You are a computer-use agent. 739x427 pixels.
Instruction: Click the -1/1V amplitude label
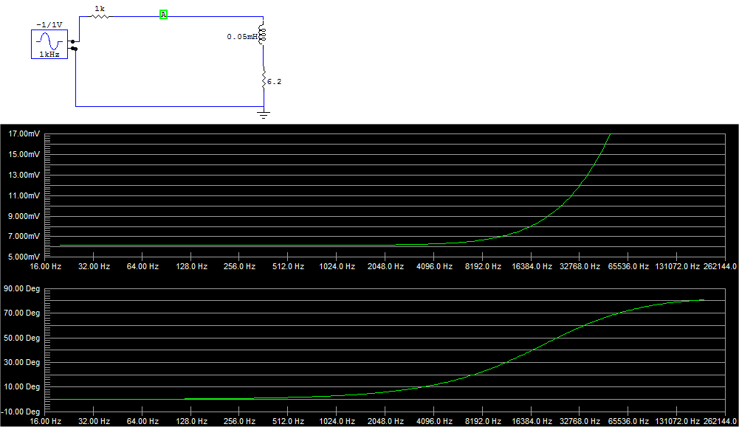pos(49,24)
